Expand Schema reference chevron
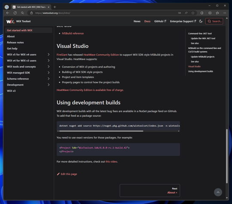 coord(49,79)
